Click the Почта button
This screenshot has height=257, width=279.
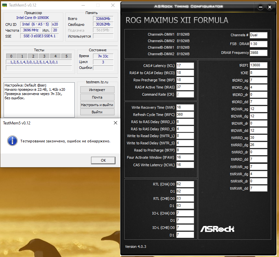tap(97, 97)
